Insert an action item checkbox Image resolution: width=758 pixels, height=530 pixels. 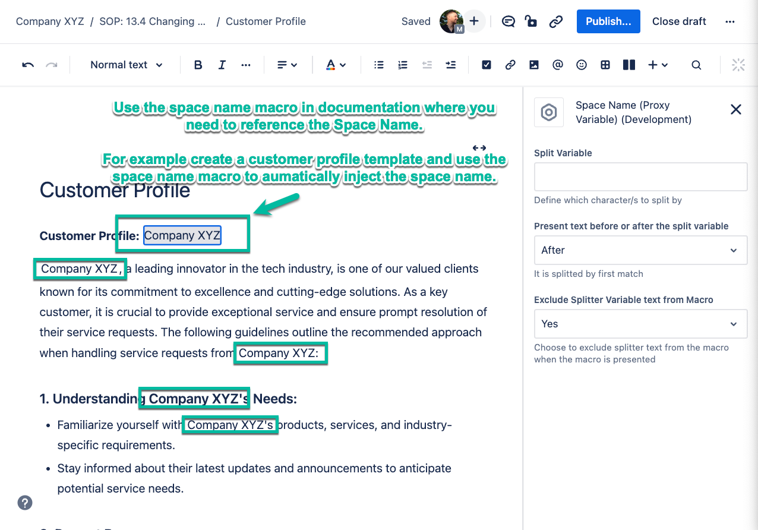click(x=487, y=65)
